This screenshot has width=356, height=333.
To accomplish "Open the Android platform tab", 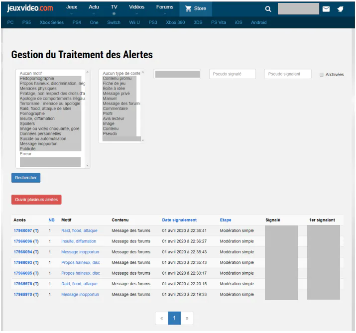I will pos(258,22).
